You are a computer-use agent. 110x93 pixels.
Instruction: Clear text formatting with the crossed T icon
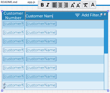click(x=85, y=5)
